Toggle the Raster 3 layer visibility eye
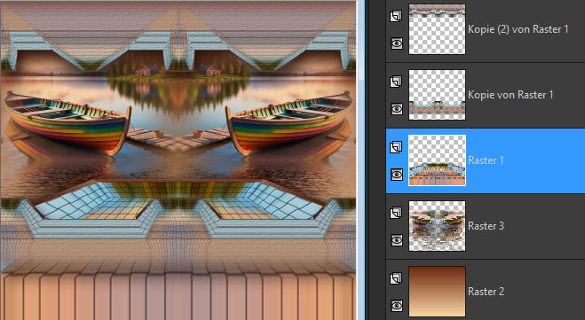The width and height of the screenshot is (585, 320). pyautogui.click(x=397, y=240)
